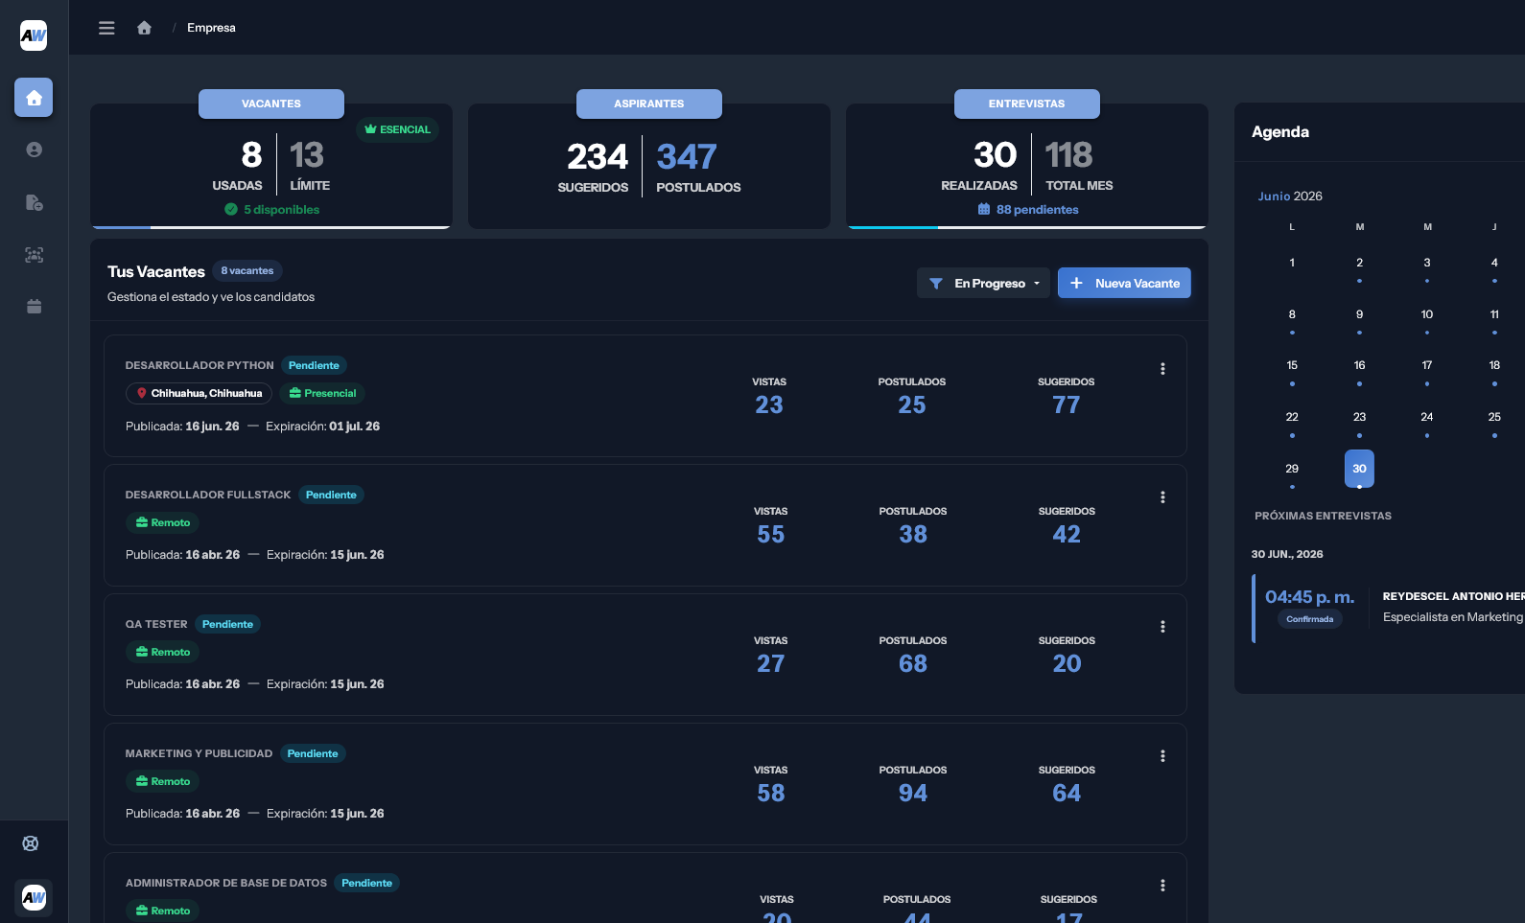This screenshot has height=923, width=1525.
Task: Click the 30 realizadas interviews count
Action: tap(995, 155)
